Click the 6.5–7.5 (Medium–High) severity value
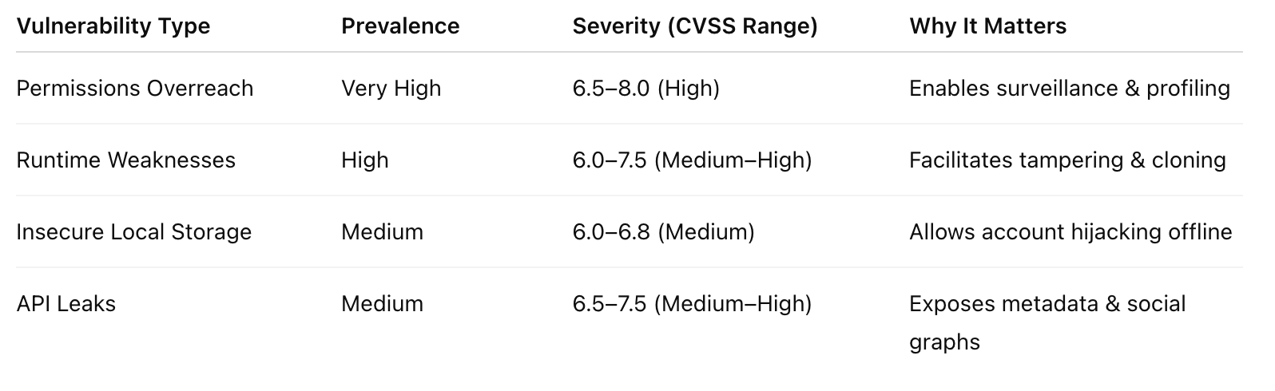 pos(692,304)
